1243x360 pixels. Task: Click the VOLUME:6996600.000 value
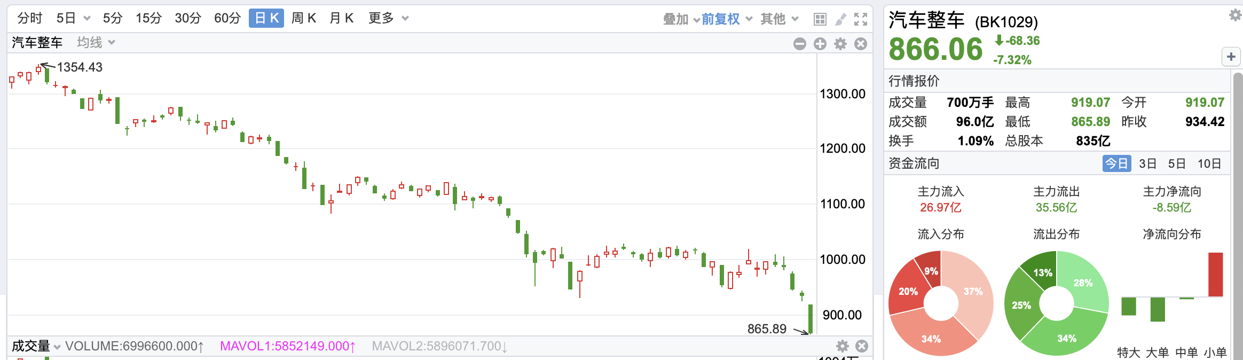coord(135,346)
